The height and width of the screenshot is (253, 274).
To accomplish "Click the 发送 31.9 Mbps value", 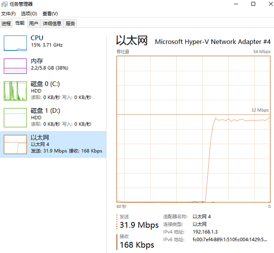I will 139,225.
